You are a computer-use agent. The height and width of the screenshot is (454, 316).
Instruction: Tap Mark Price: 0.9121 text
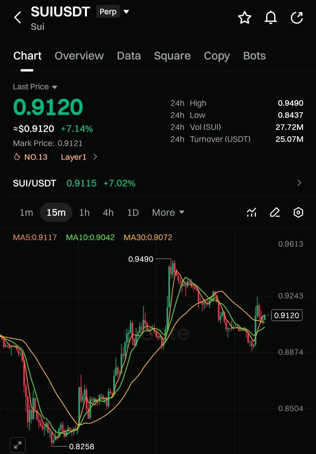48,143
